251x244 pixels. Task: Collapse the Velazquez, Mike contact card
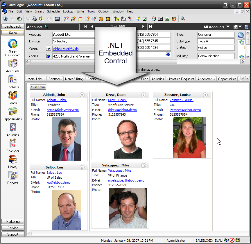(144, 166)
